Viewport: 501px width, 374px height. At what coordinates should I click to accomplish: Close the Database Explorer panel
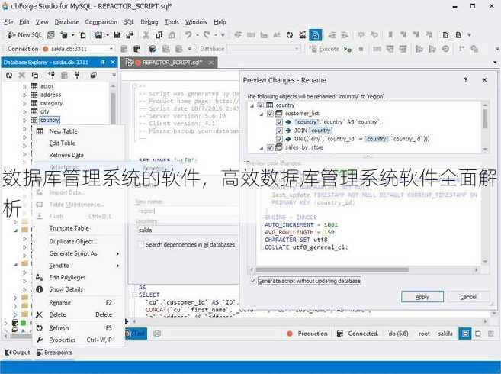[112, 62]
